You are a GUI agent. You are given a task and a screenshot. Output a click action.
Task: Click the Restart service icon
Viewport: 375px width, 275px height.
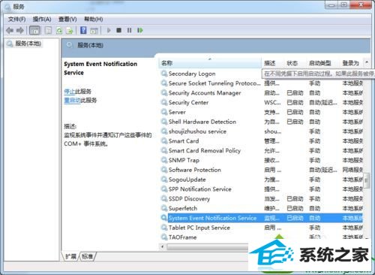coord(140,30)
